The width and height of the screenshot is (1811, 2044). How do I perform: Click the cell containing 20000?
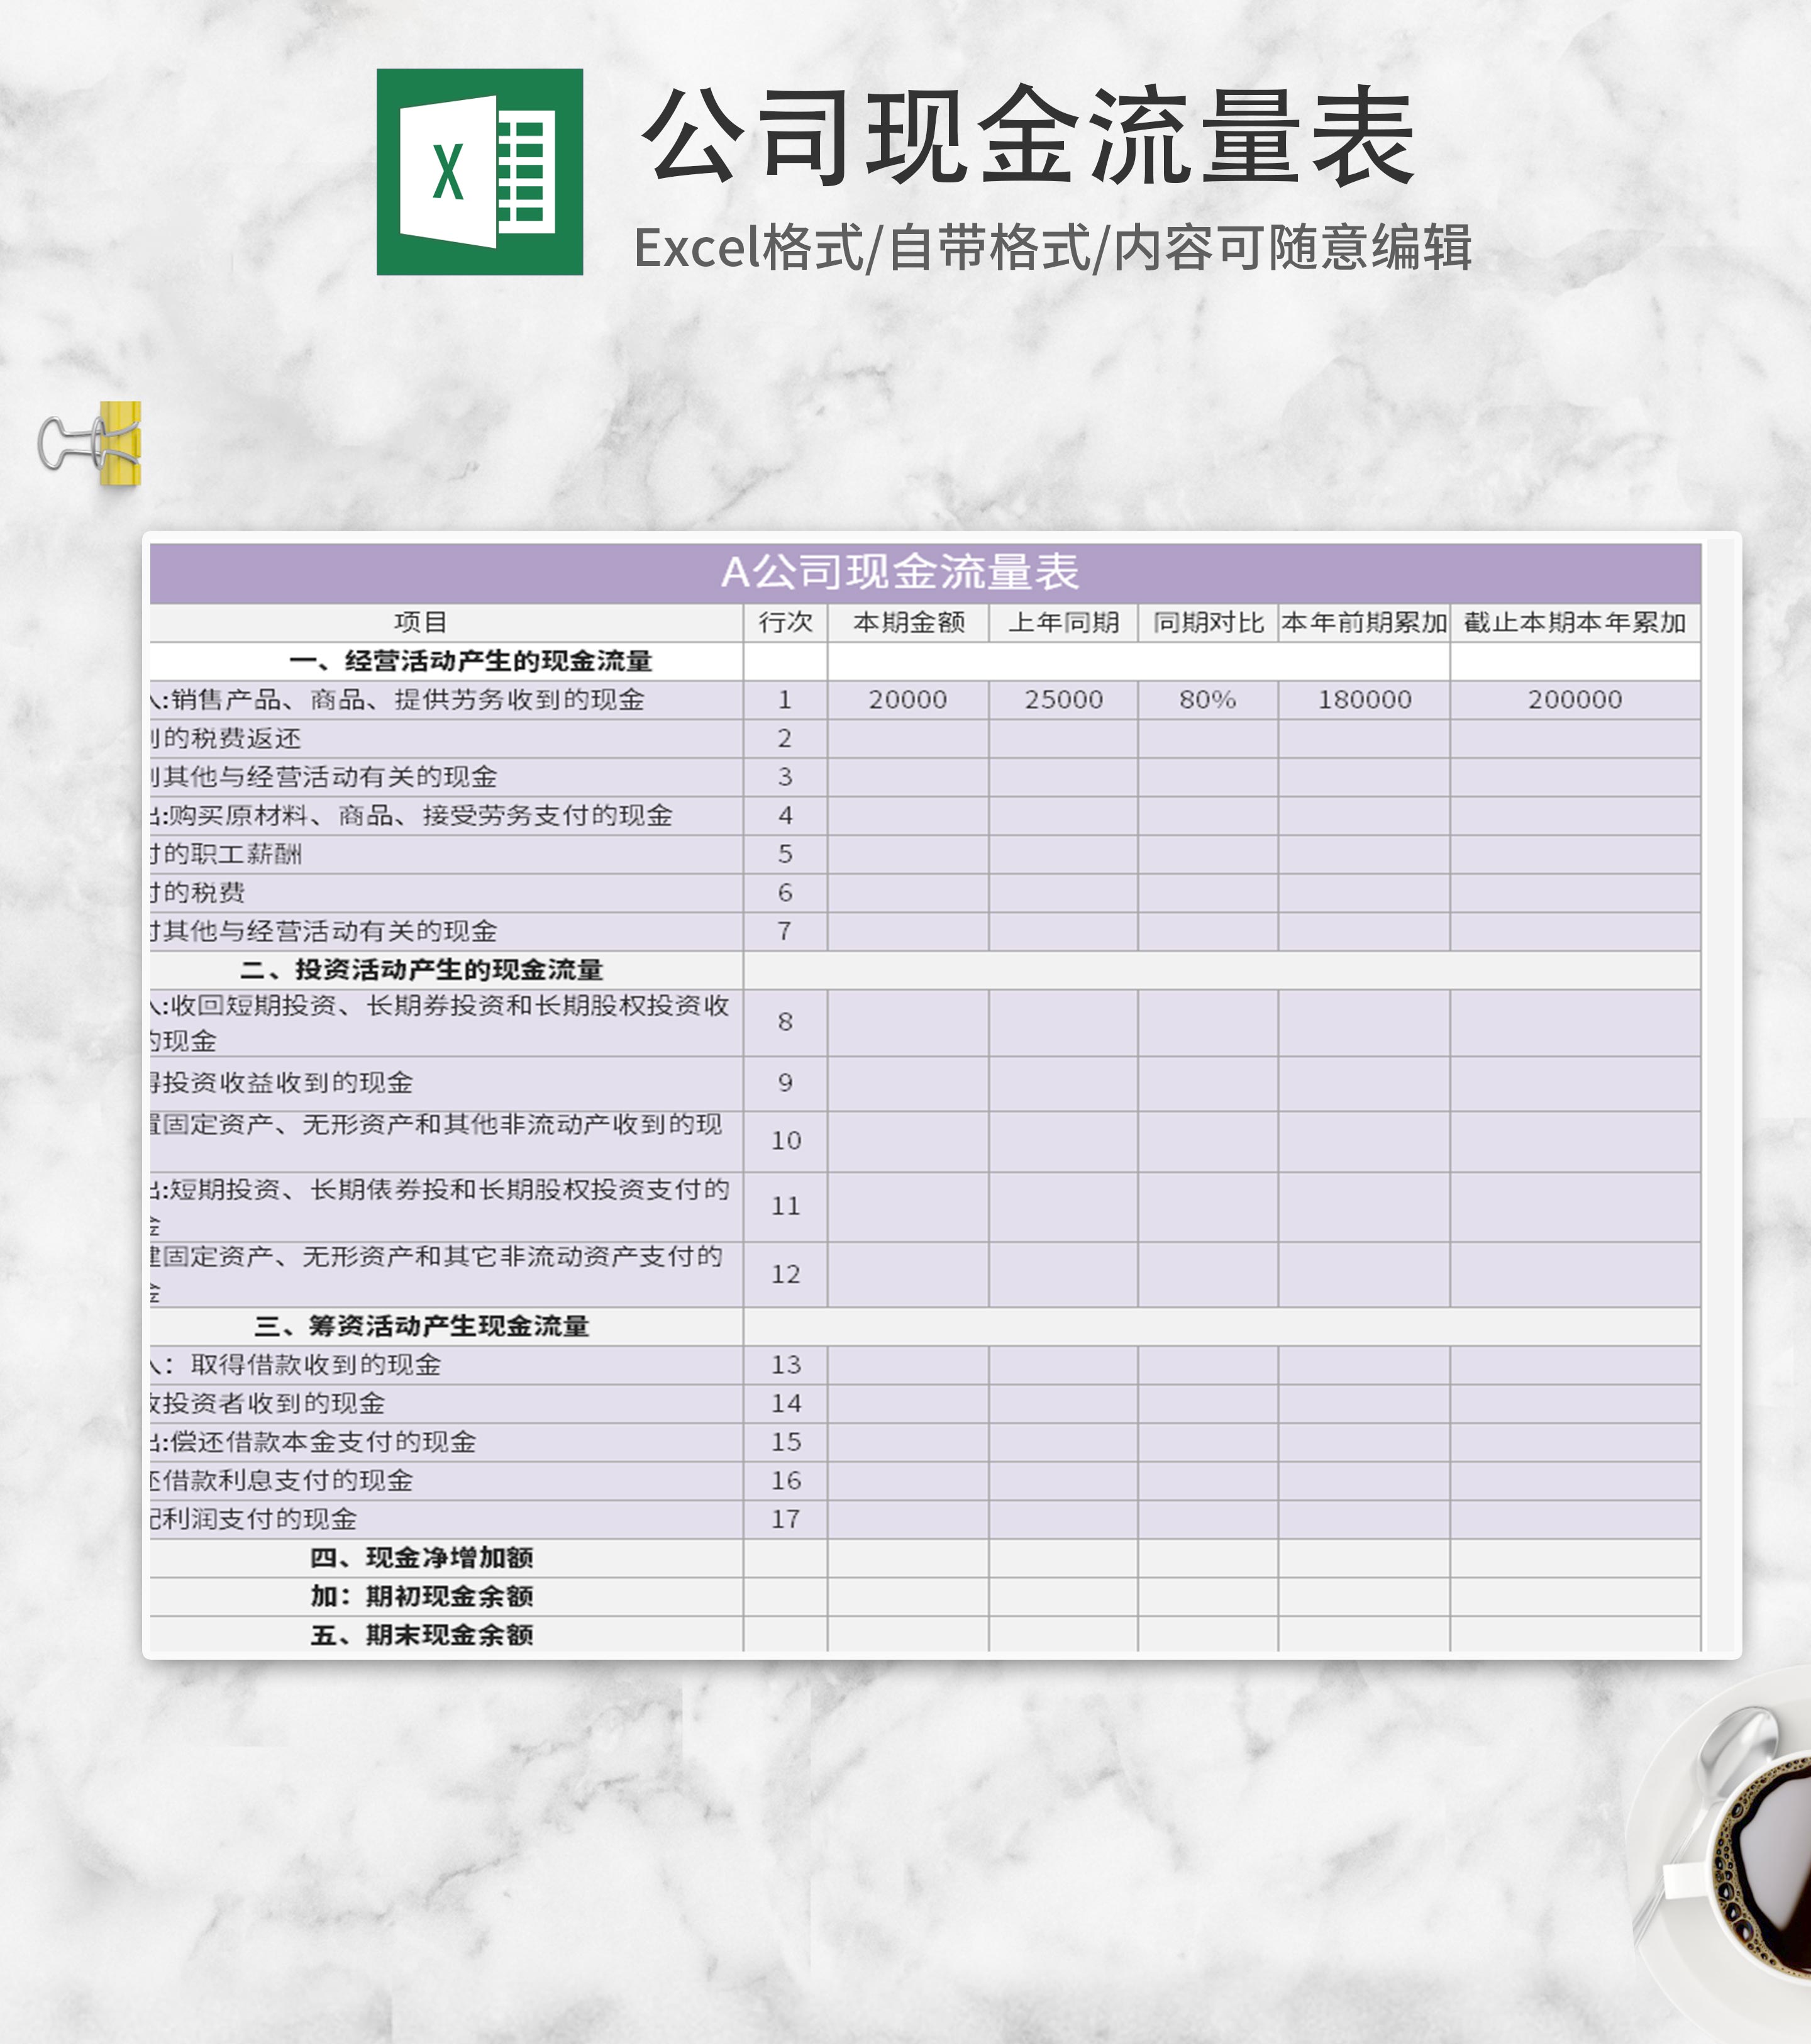click(x=908, y=699)
